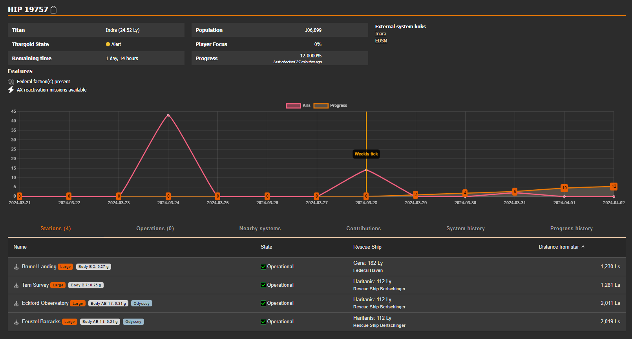Open the System history tab
The width and height of the screenshot is (632, 339).
tap(466, 229)
